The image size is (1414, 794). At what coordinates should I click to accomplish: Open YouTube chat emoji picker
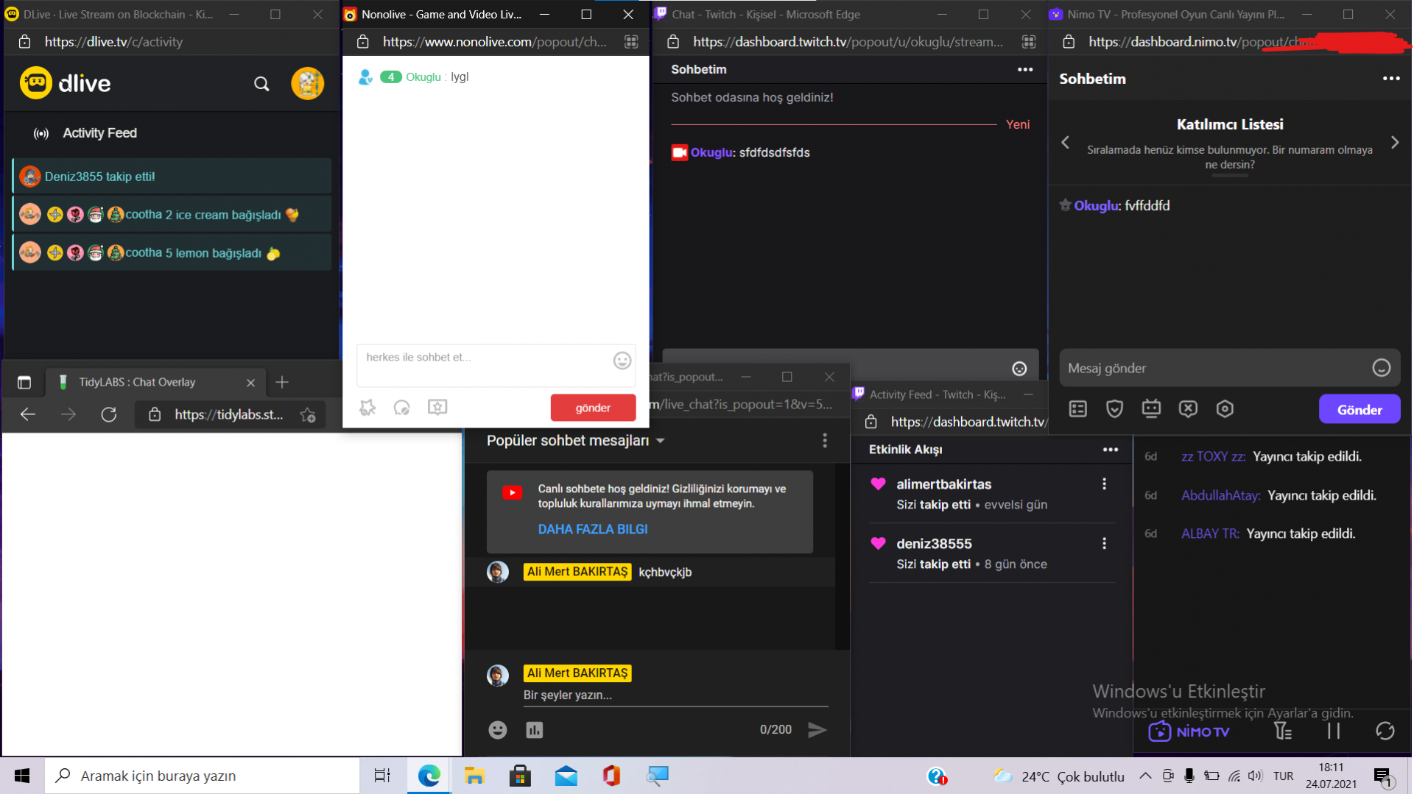(x=498, y=729)
